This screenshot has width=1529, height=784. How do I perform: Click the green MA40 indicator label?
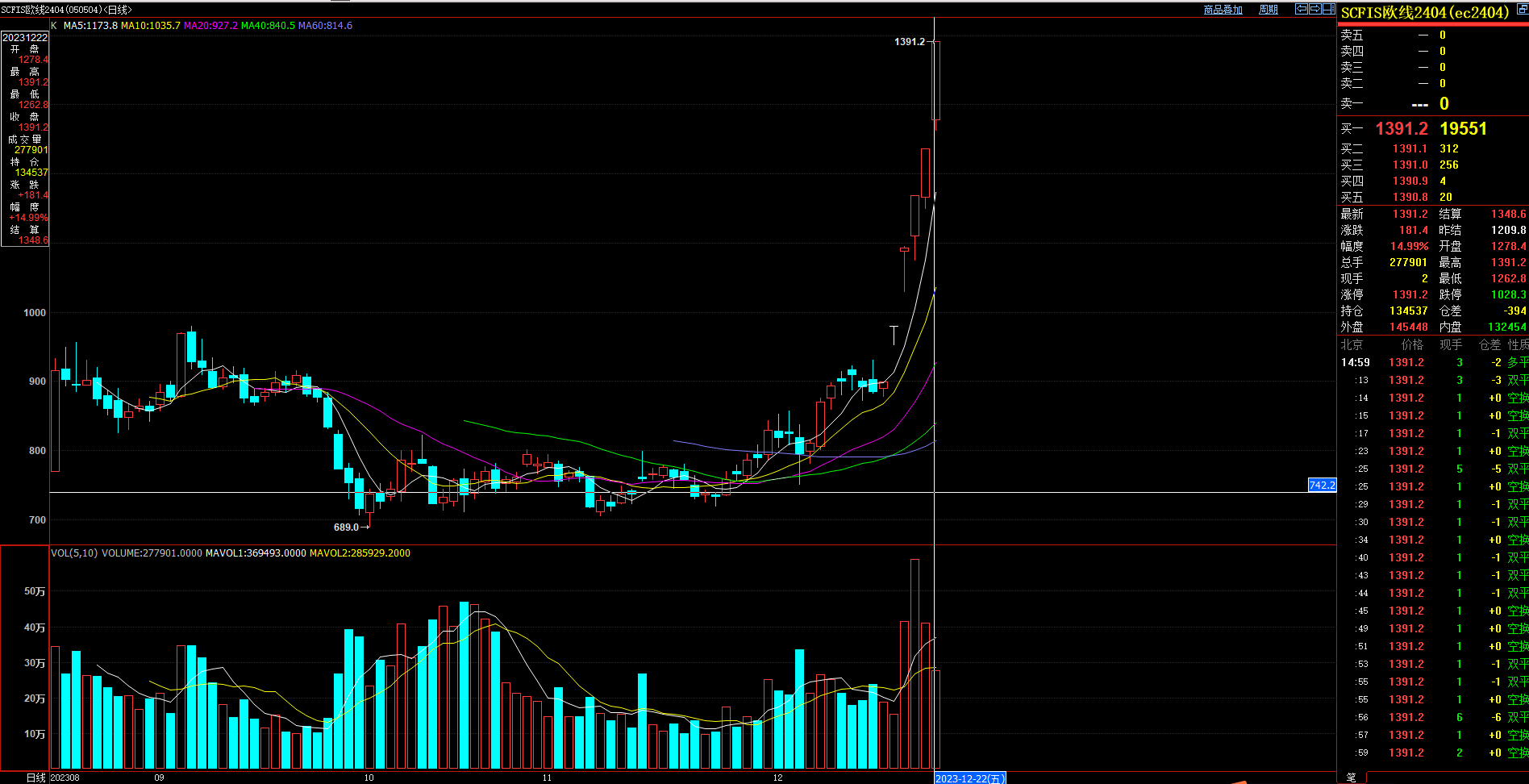coord(268,26)
